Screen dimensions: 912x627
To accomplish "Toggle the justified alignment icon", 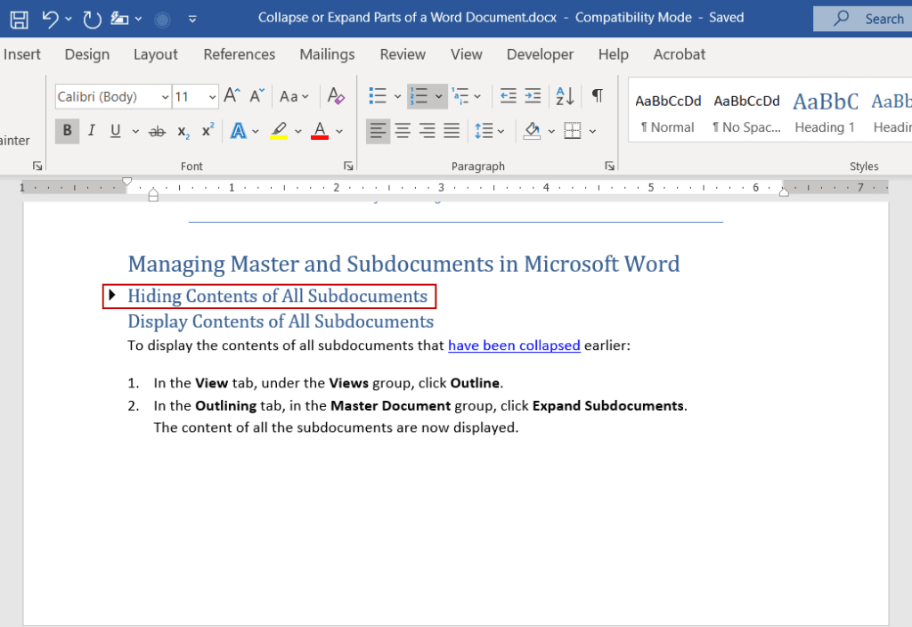I will [452, 131].
